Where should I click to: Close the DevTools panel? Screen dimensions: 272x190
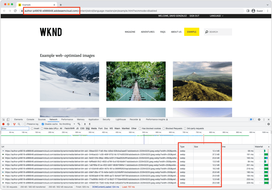pyautogui.click(x=268, y=120)
